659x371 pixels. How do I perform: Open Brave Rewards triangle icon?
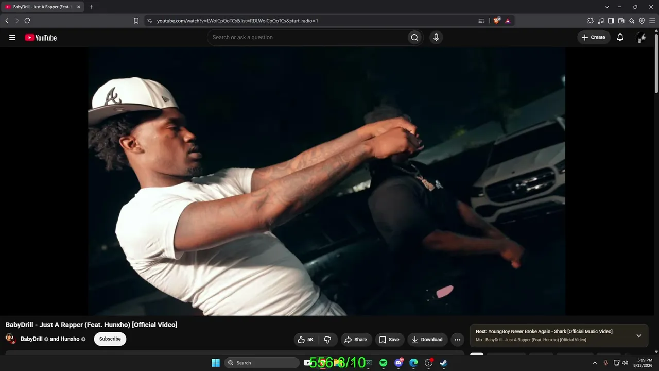tap(508, 21)
